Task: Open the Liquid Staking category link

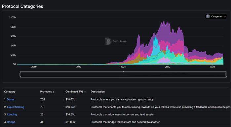Action: point(16,107)
